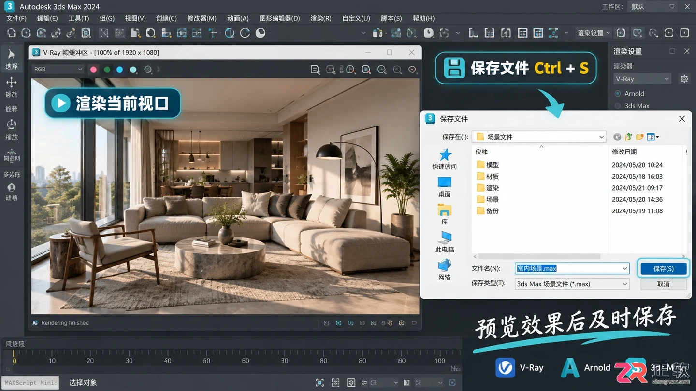Click the grey back arrow in save dialog
Viewport: 696px width, 391px height.
click(x=617, y=137)
